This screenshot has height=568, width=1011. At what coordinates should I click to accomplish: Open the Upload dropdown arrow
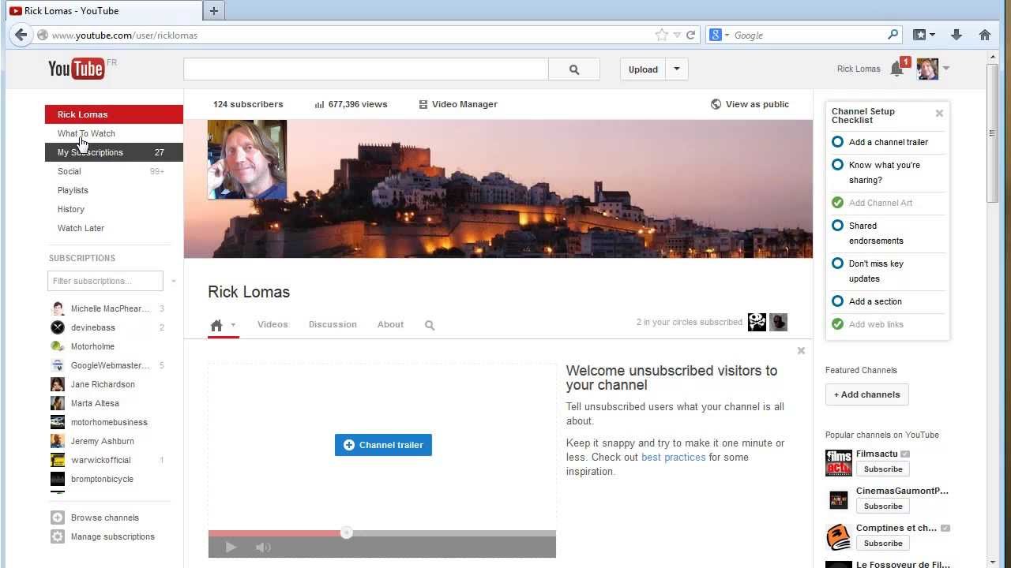tap(677, 69)
